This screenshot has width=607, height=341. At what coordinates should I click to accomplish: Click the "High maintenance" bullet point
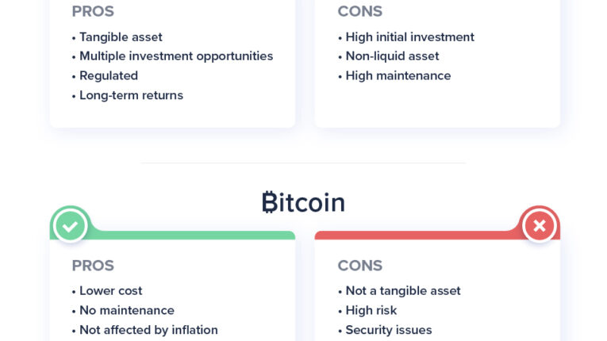coord(398,76)
